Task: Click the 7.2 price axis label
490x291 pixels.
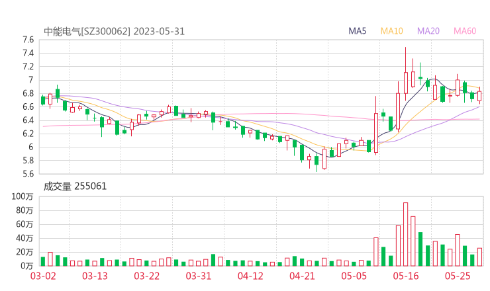Action: pos(28,67)
